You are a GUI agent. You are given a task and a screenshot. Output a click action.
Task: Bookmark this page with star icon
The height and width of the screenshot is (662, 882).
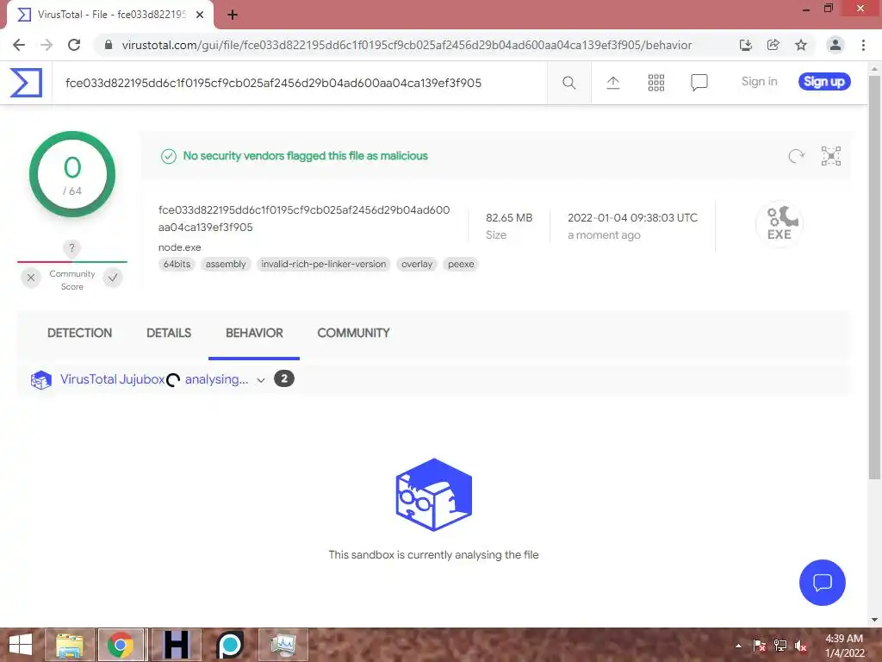[x=801, y=45]
